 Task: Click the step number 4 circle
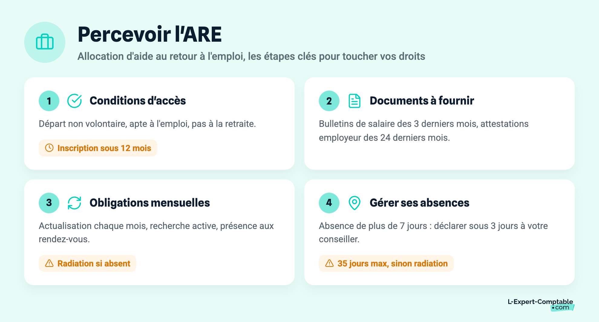[x=329, y=203]
